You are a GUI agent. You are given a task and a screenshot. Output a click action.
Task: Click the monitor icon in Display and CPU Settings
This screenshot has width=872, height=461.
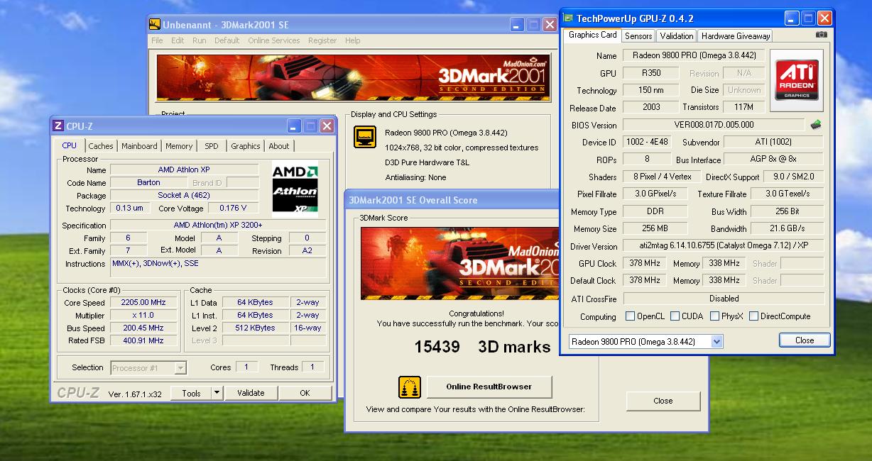point(365,137)
